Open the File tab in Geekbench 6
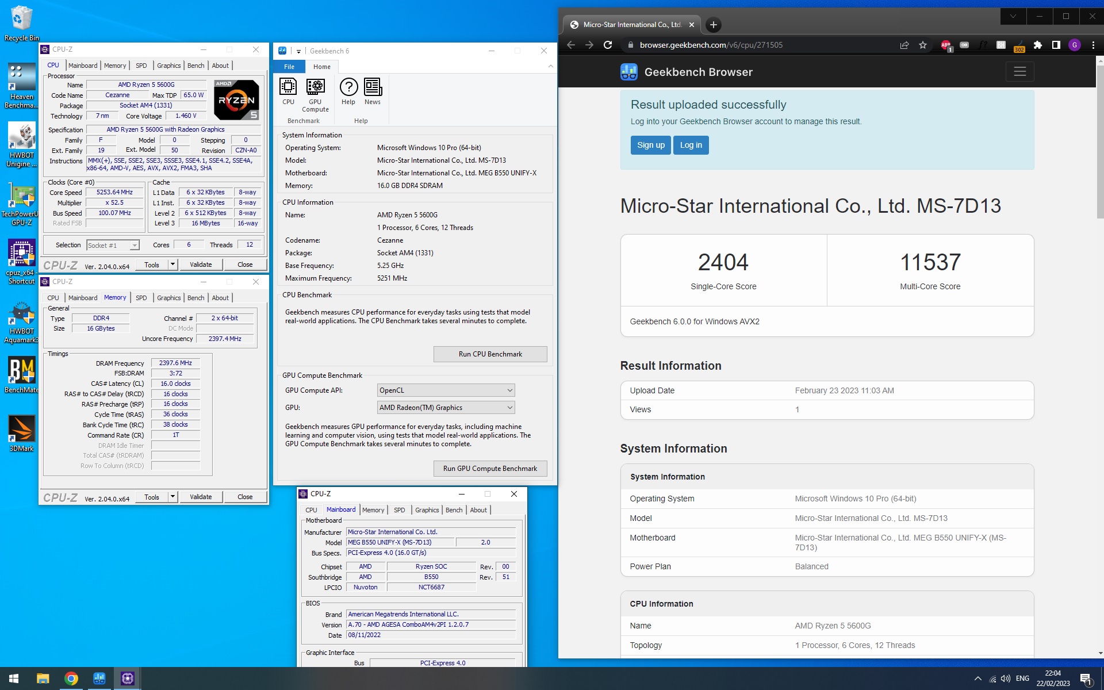The width and height of the screenshot is (1104, 690). click(289, 67)
